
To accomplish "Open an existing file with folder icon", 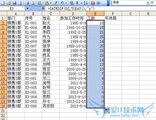I will 9,3.
